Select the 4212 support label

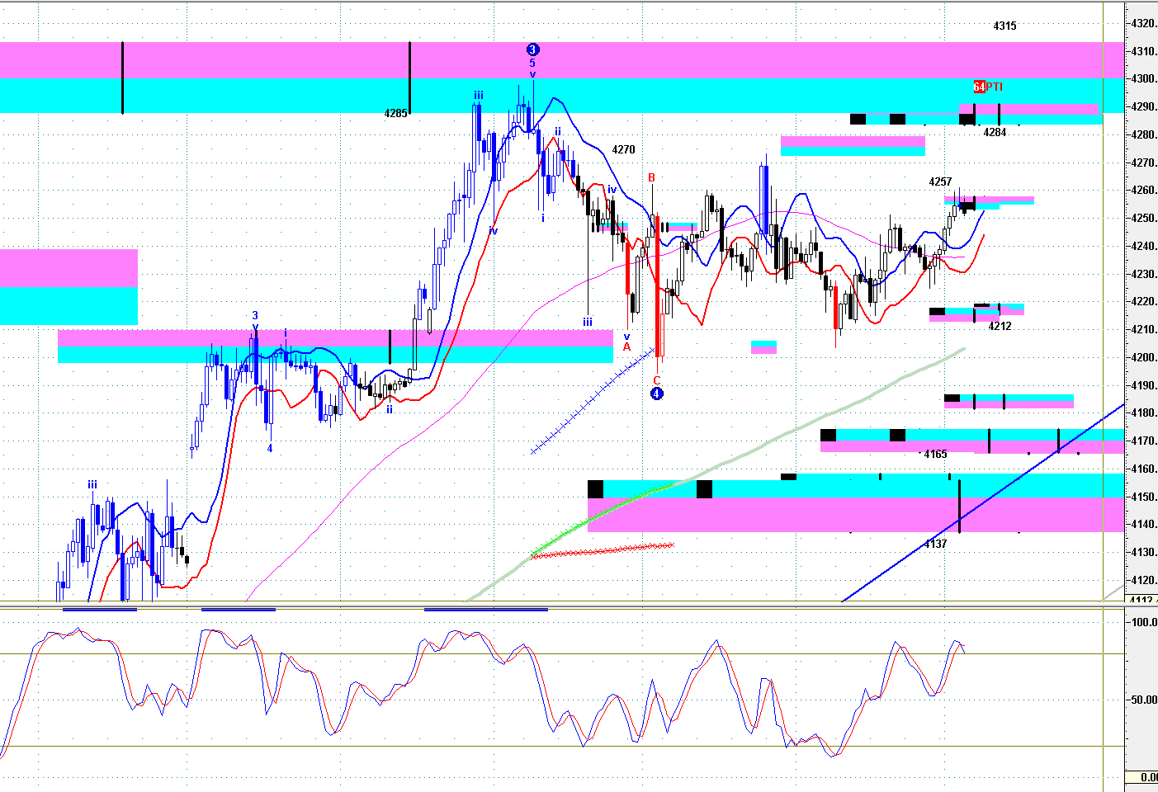pos(1000,326)
